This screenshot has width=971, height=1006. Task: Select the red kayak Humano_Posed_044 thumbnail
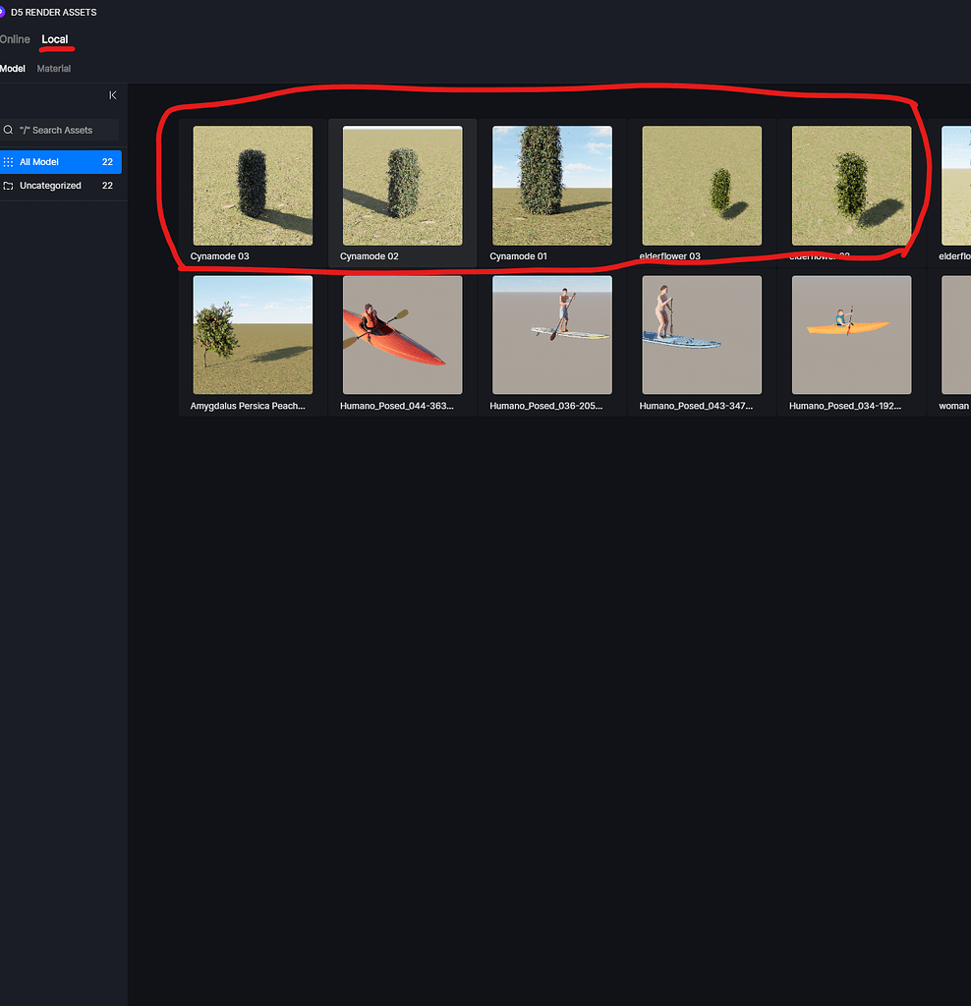(402, 334)
